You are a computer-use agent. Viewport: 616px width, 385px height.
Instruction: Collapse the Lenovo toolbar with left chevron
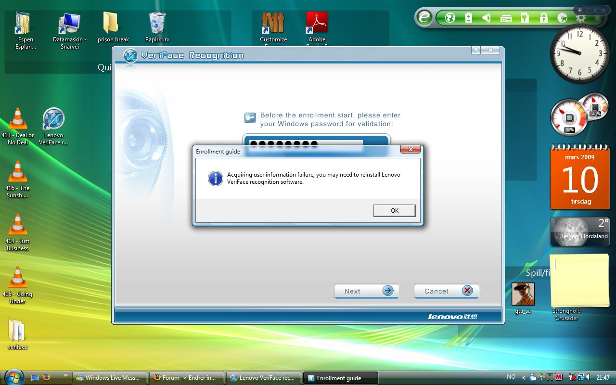(x=598, y=18)
